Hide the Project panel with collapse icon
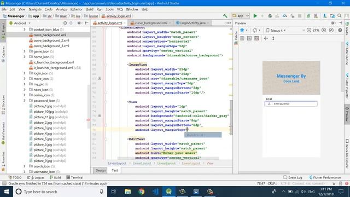The width and height of the screenshot is (350, 197). pos(86,23)
